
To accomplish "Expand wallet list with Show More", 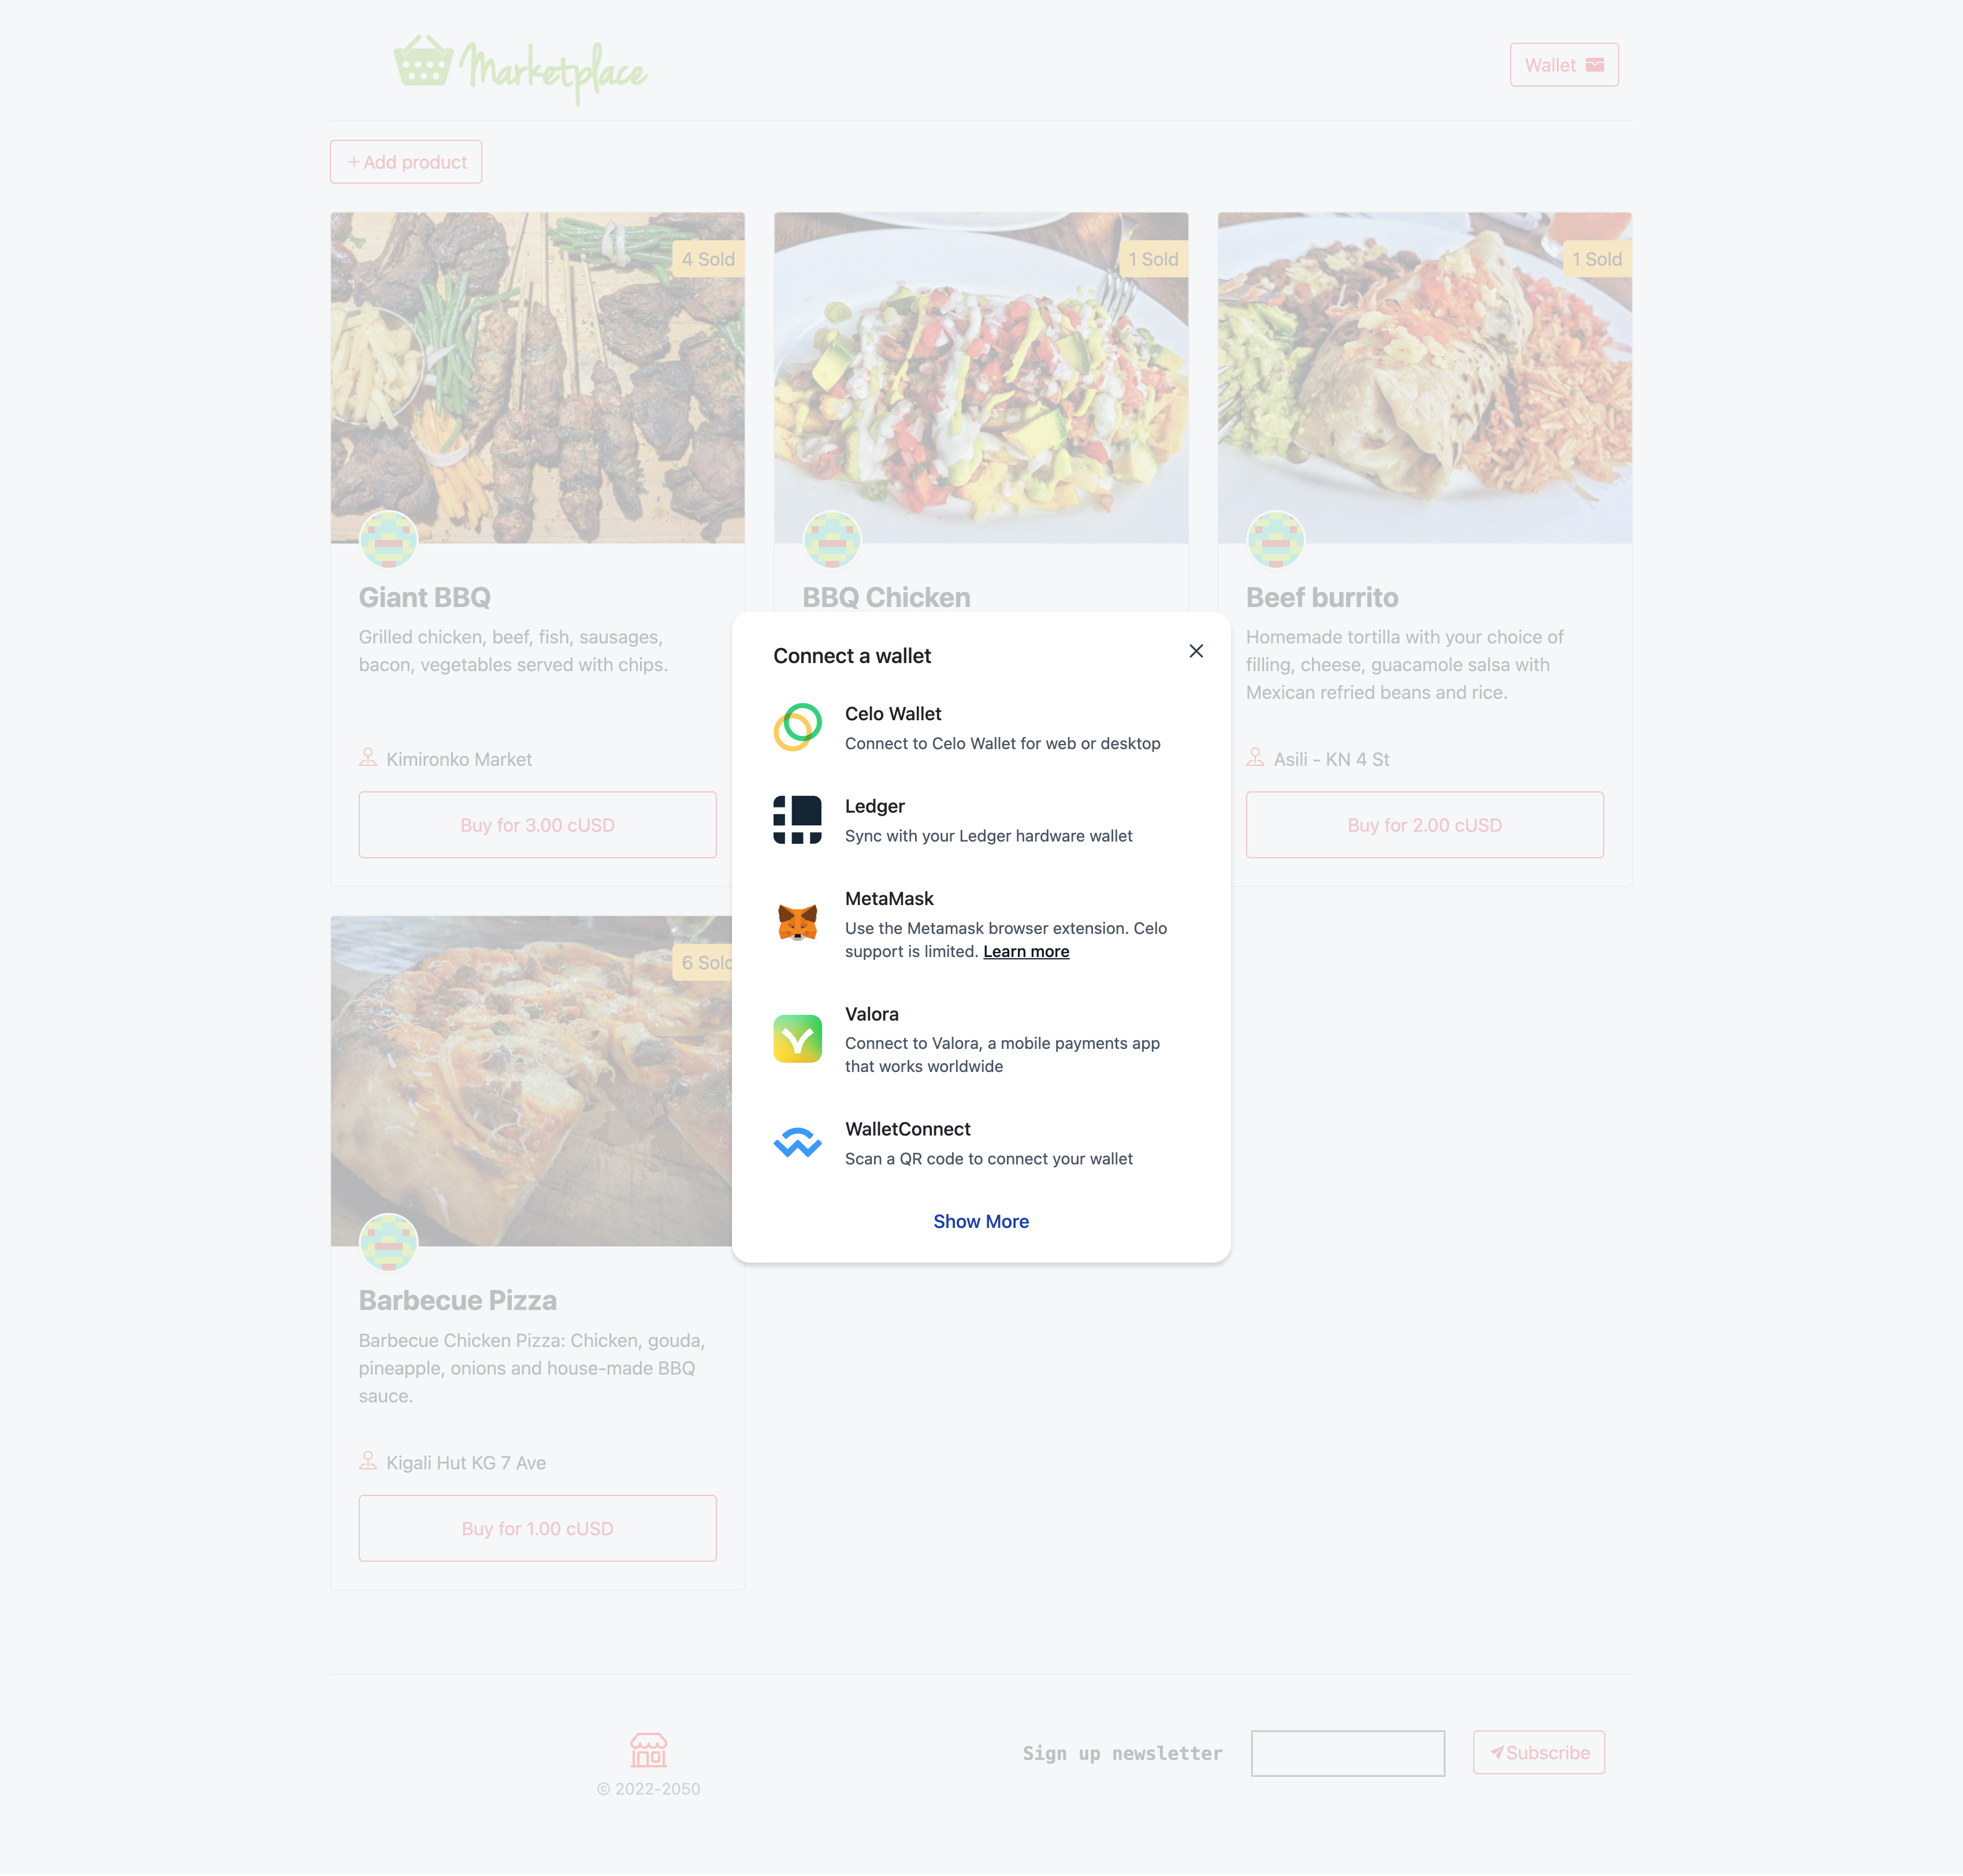I will (981, 1221).
